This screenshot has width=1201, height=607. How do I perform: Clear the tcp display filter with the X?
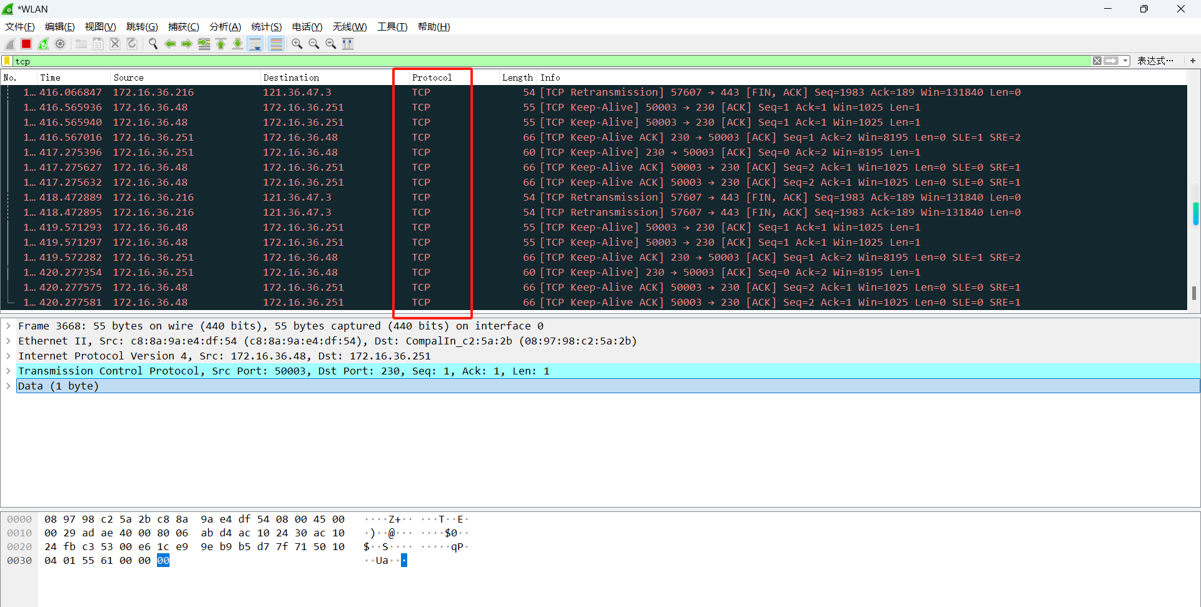1097,61
